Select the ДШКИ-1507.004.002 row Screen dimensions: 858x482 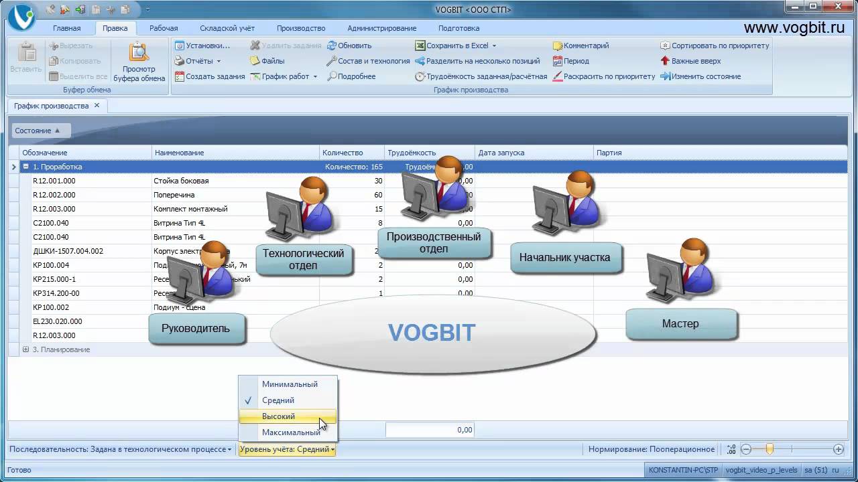[x=429, y=251]
